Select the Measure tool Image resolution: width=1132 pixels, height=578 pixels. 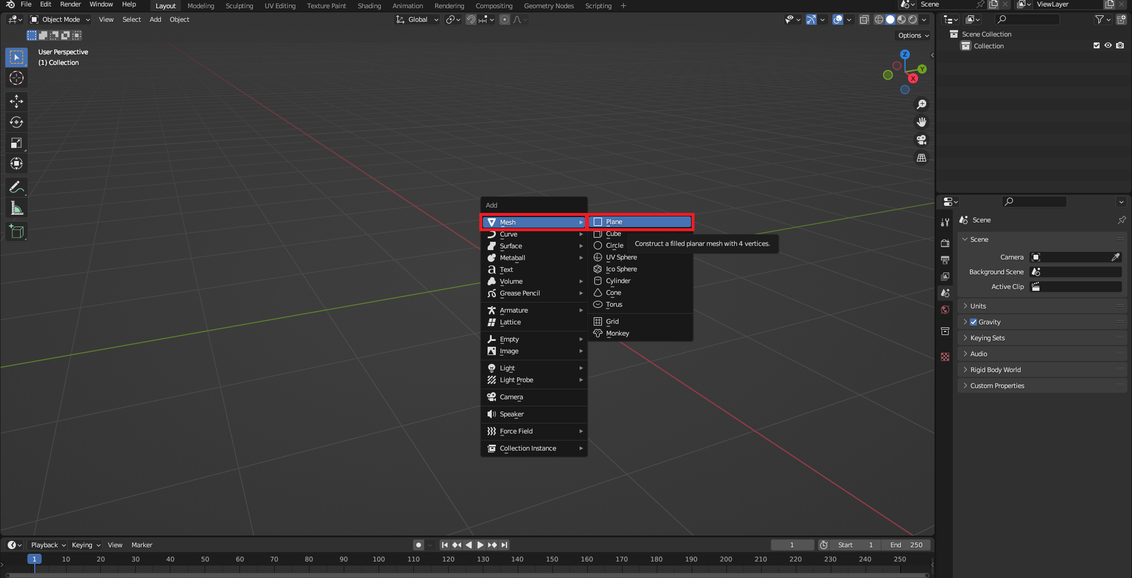(x=17, y=208)
